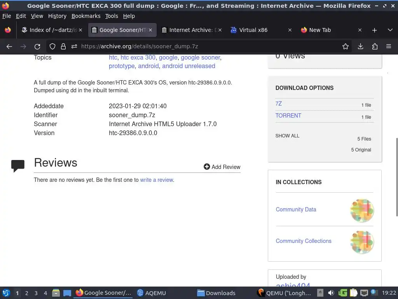The height and width of the screenshot is (299, 398).
Task: Close the Virtual x86 tab
Action: click(290, 30)
